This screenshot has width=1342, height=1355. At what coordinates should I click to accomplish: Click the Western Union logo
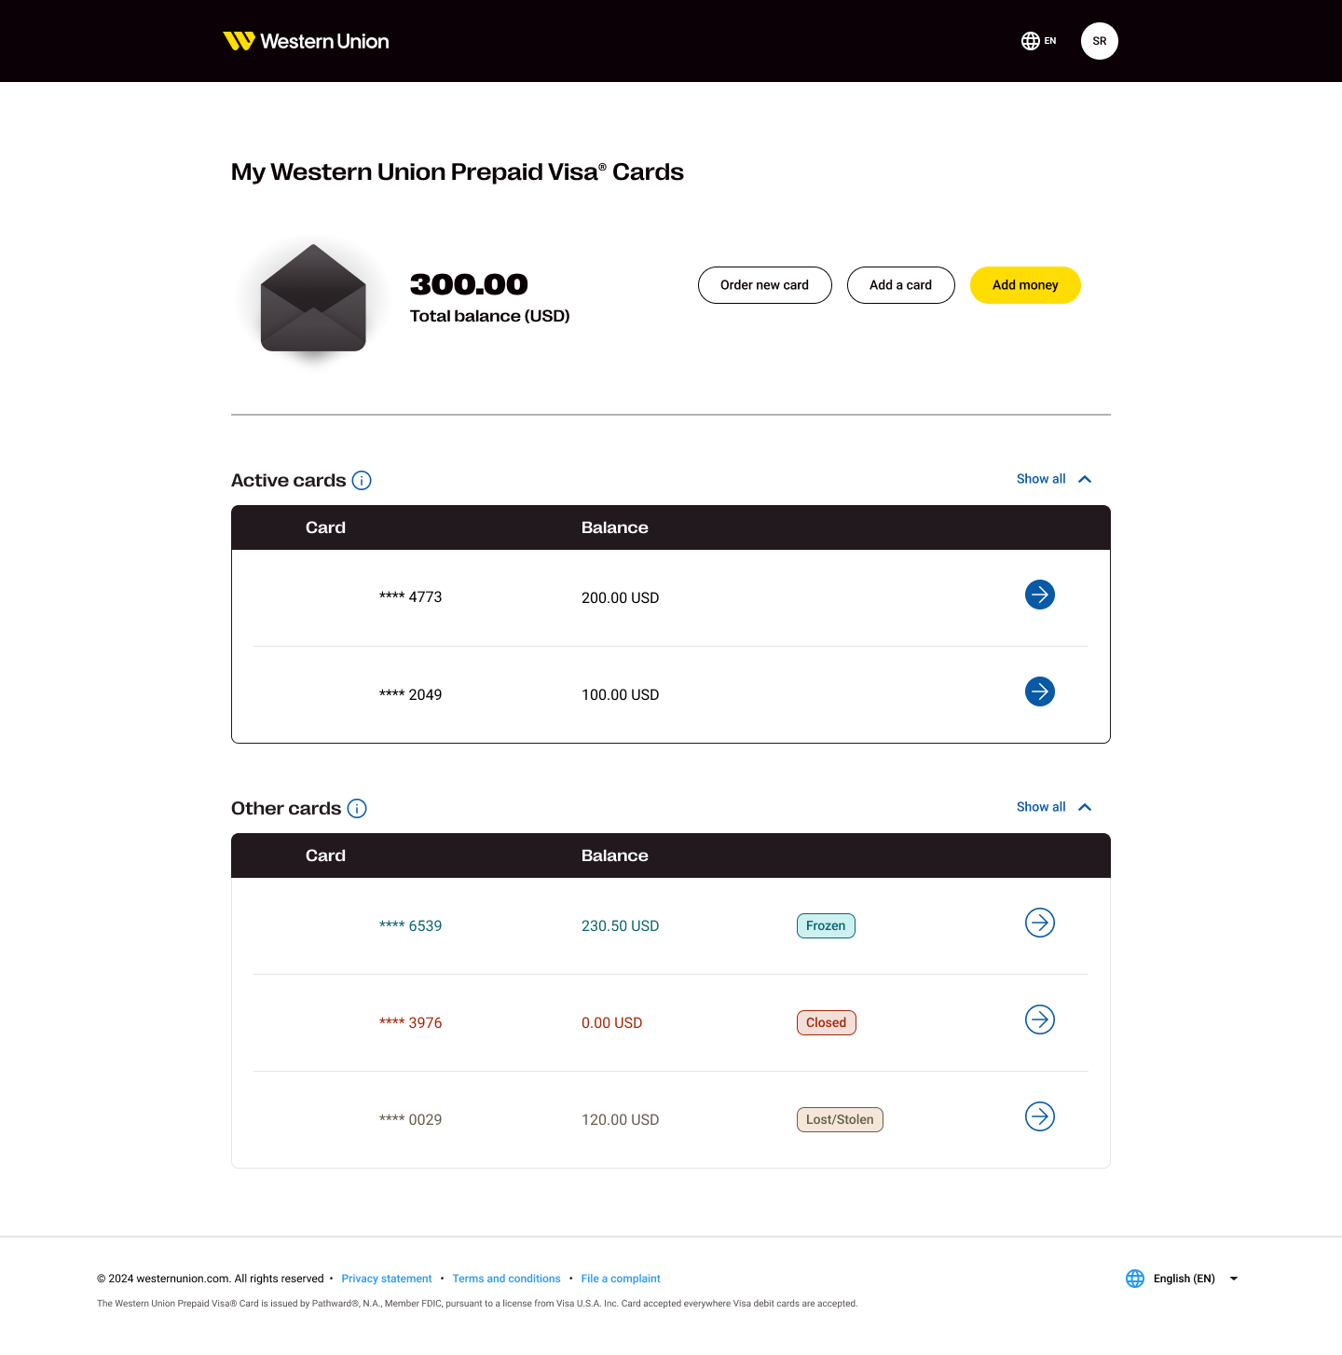306,41
